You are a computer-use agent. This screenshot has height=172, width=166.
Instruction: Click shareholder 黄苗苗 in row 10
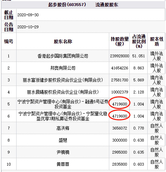click(63, 164)
